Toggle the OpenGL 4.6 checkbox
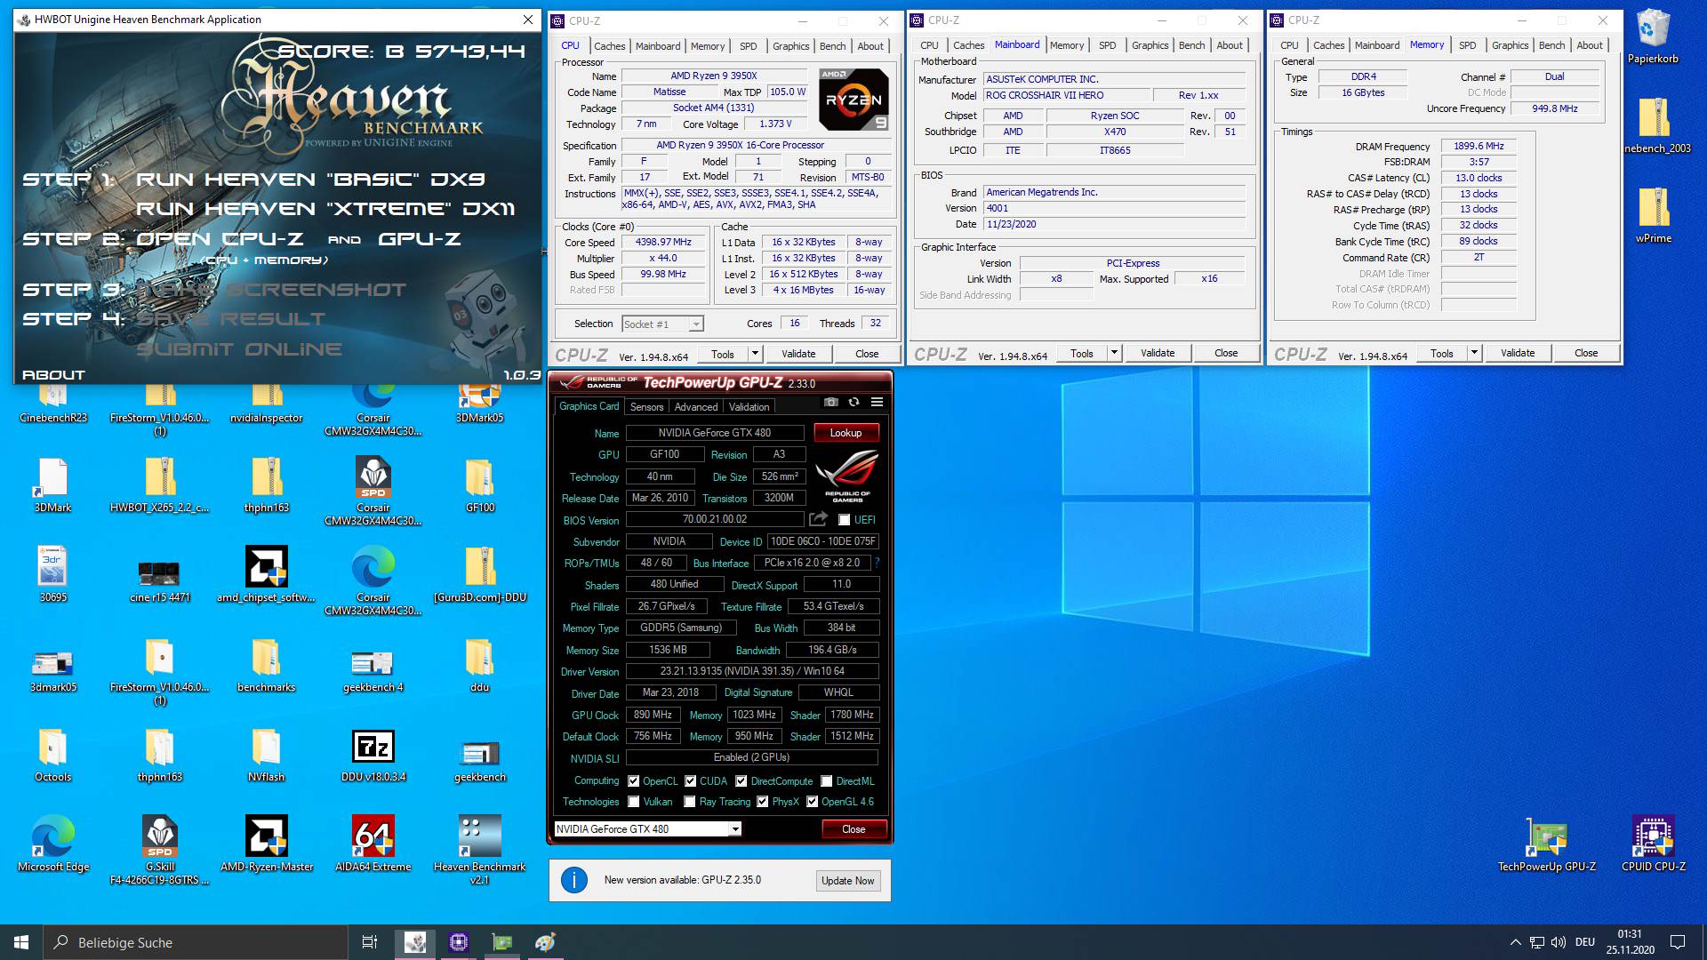Viewport: 1707px width, 960px height. pos(812,802)
